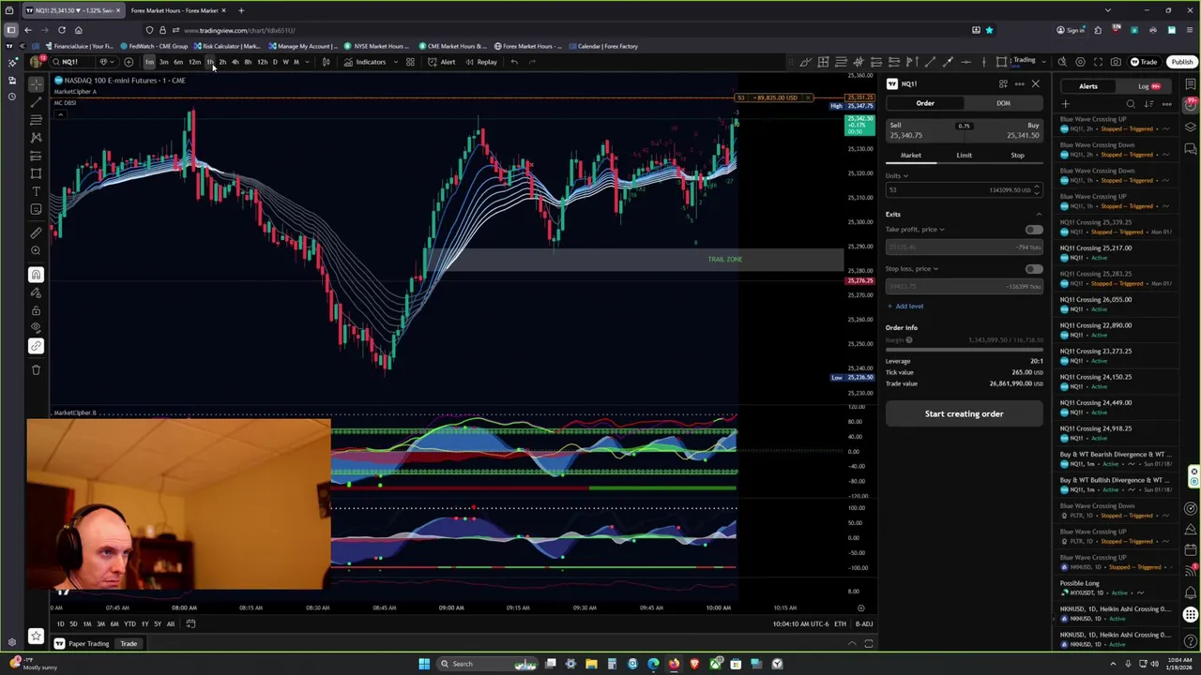Select the 1h timeframe

click(209, 62)
